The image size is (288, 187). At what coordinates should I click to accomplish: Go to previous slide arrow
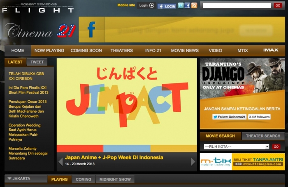(60, 162)
